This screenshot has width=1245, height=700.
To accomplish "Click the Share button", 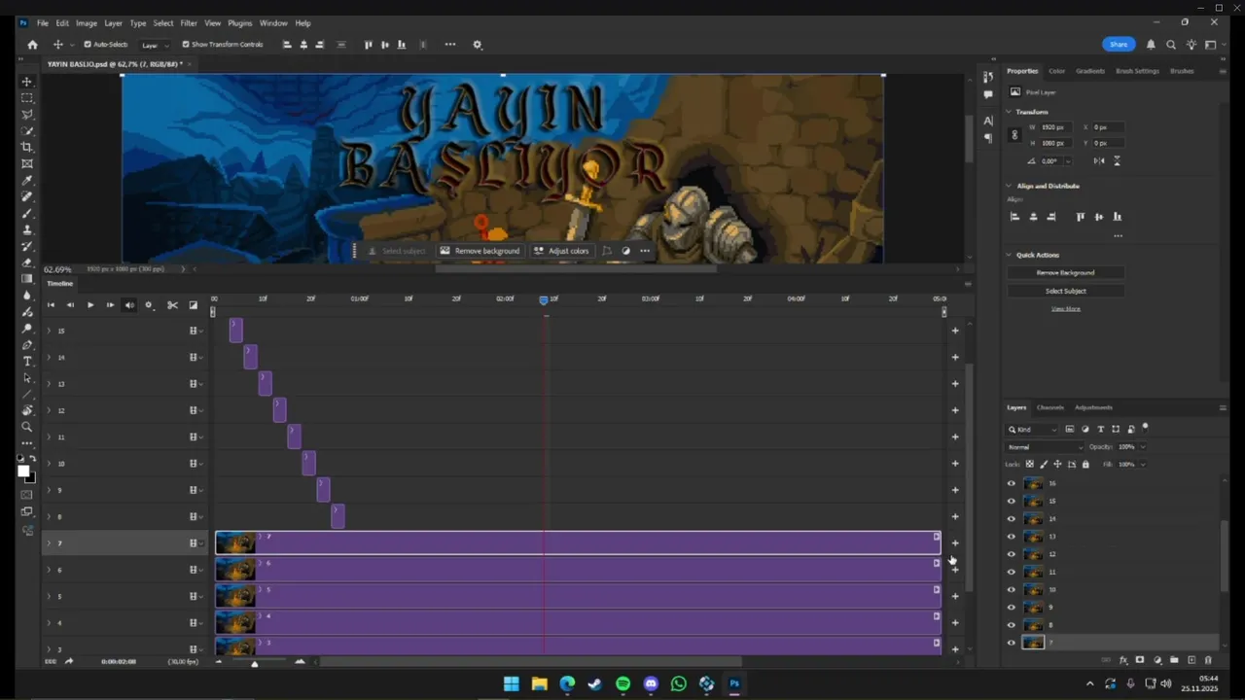I will [1119, 45].
